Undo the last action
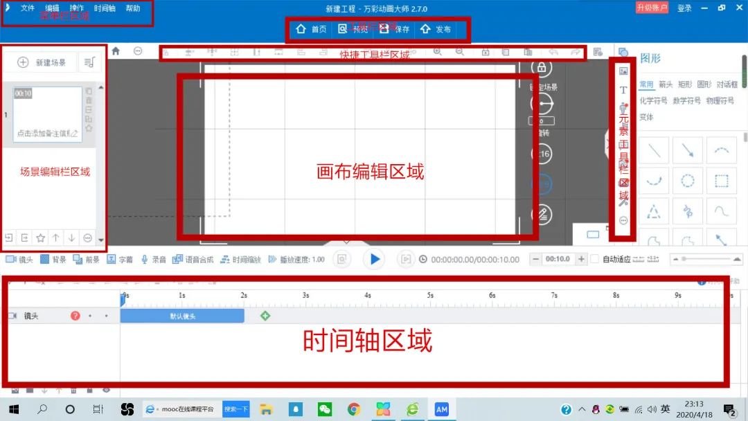 [x=553, y=52]
